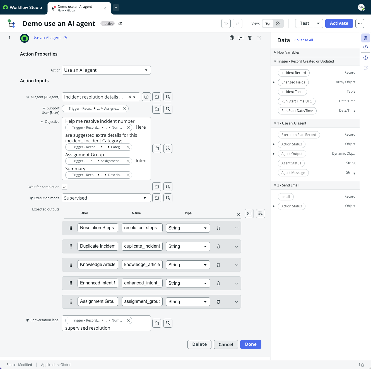This screenshot has height=369, width=371.
Task: Expand the Changed Fields data item
Action: (274, 82)
